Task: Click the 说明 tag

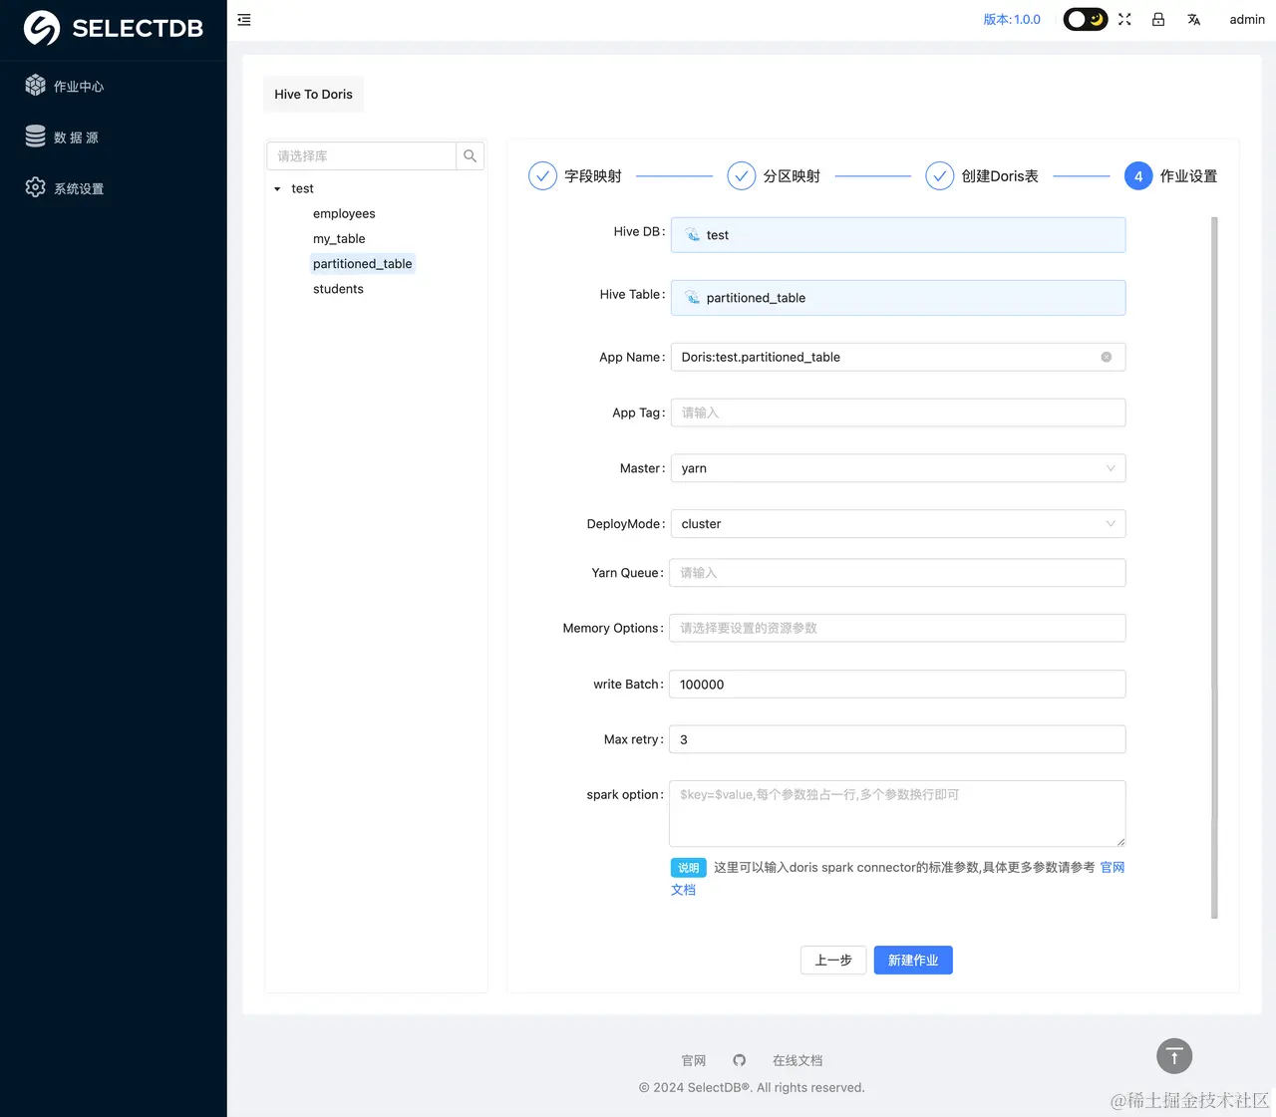Action: click(x=689, y=868)
